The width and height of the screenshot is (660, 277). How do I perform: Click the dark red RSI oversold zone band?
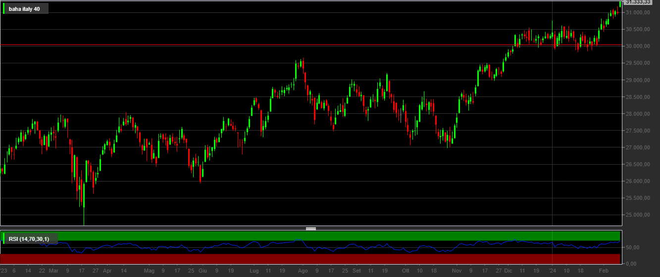(x=310, y=259)
